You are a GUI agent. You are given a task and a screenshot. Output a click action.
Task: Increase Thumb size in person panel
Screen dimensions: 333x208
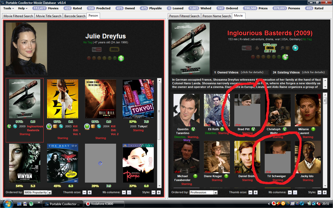[90, 192]
